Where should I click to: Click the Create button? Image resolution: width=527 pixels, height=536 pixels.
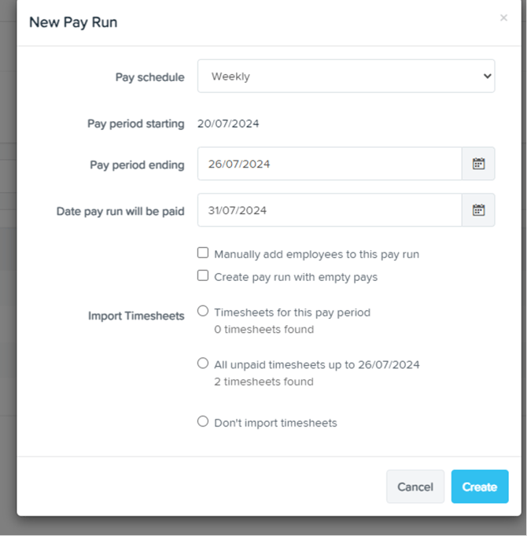click(480, 486)
